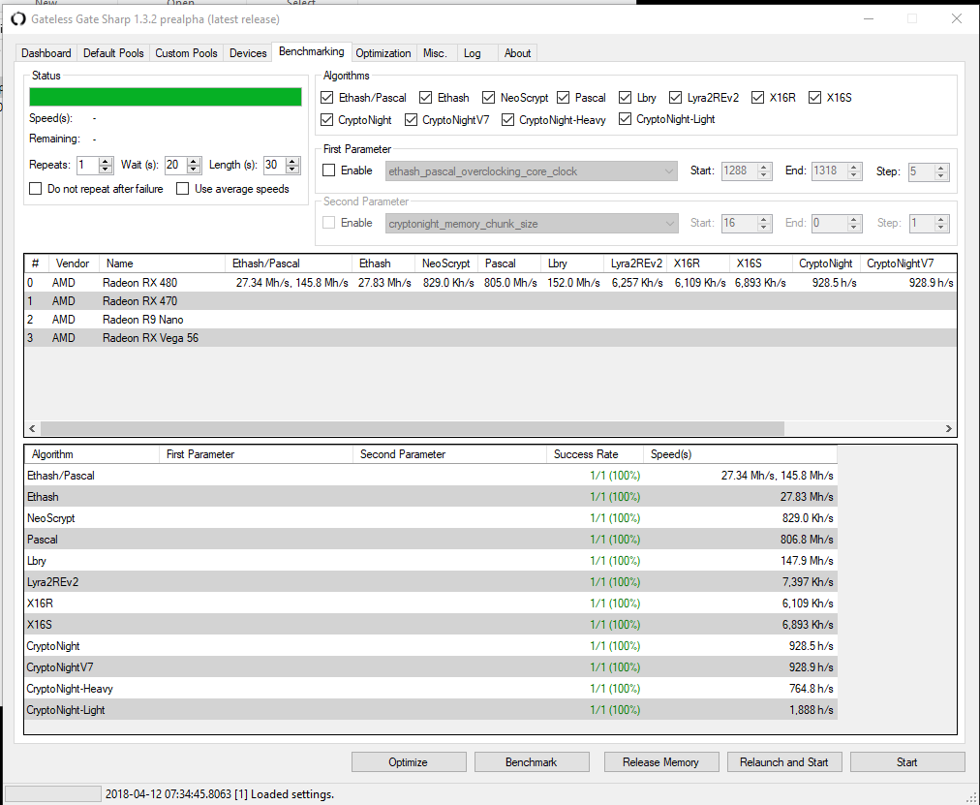Image resolution: width=980 pixels, height=805 pixels.
Task: Click the Vendor column header
Action: (x=74, y=263)
